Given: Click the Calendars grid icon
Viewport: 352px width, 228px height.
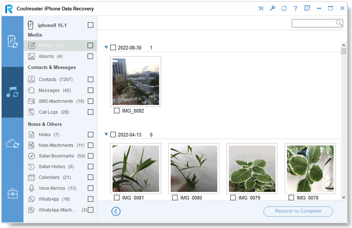Looking at the screenshot, I should (x=31, y=177).
